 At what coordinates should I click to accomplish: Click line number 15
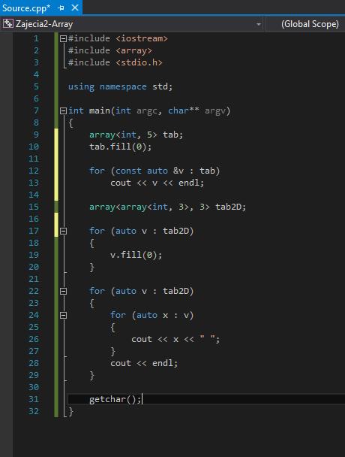tap(34, 207)
